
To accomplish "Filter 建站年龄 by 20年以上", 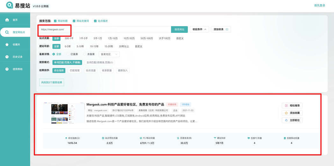I will (124, 46).
